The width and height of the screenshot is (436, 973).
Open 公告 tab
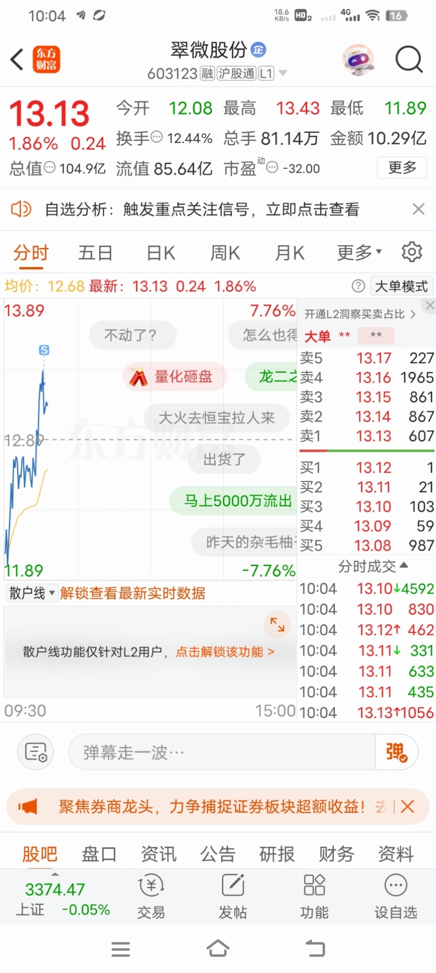pyautogui.click(x=218, y=854)
